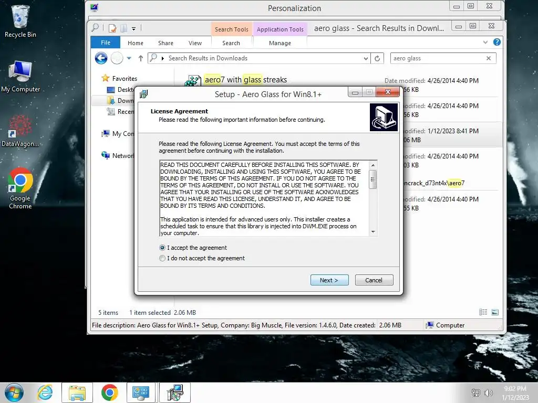This screenshot has height=403, width=538.
Task: Open the Share ribbon tab
Action: click(x=165, y=43)
